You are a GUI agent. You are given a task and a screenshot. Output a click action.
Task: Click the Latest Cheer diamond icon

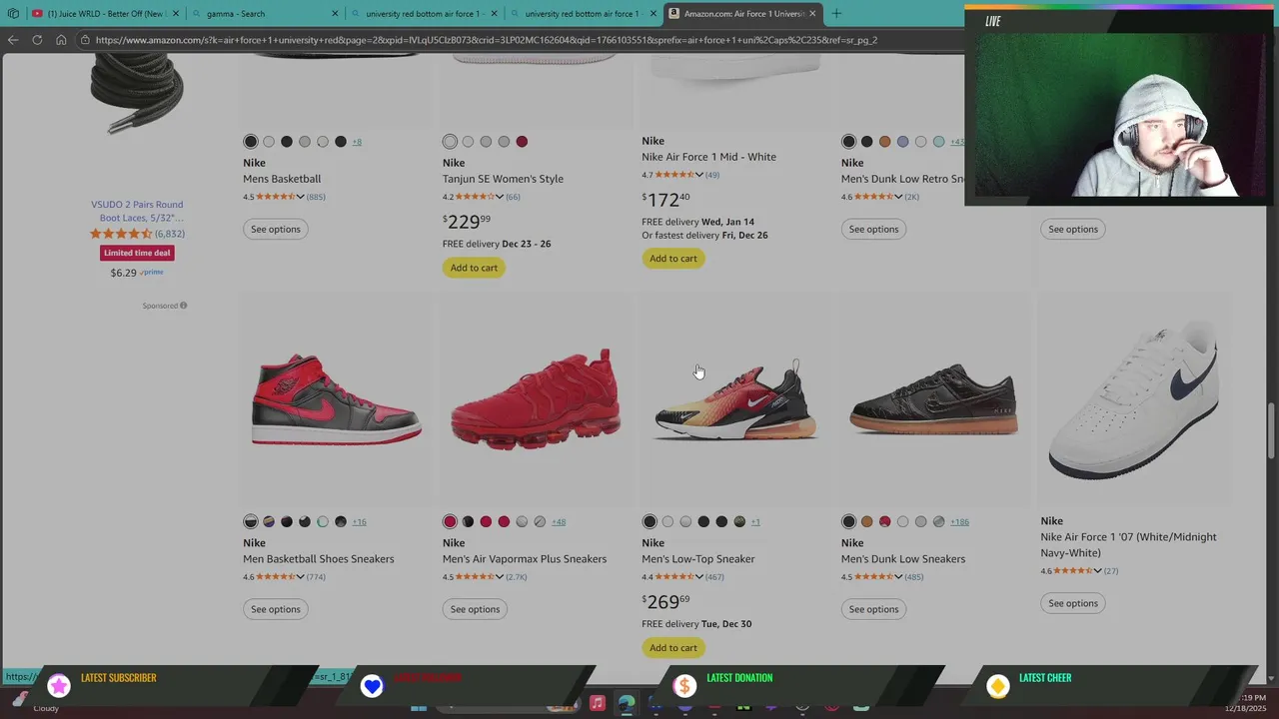997,685
